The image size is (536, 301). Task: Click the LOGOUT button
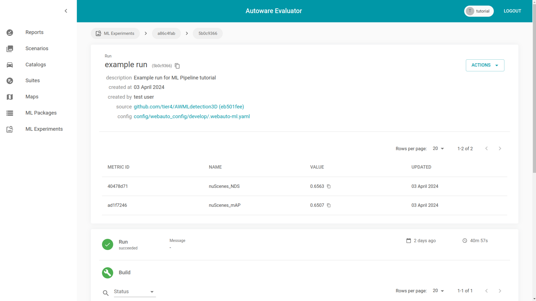click(x=512, y=11)
